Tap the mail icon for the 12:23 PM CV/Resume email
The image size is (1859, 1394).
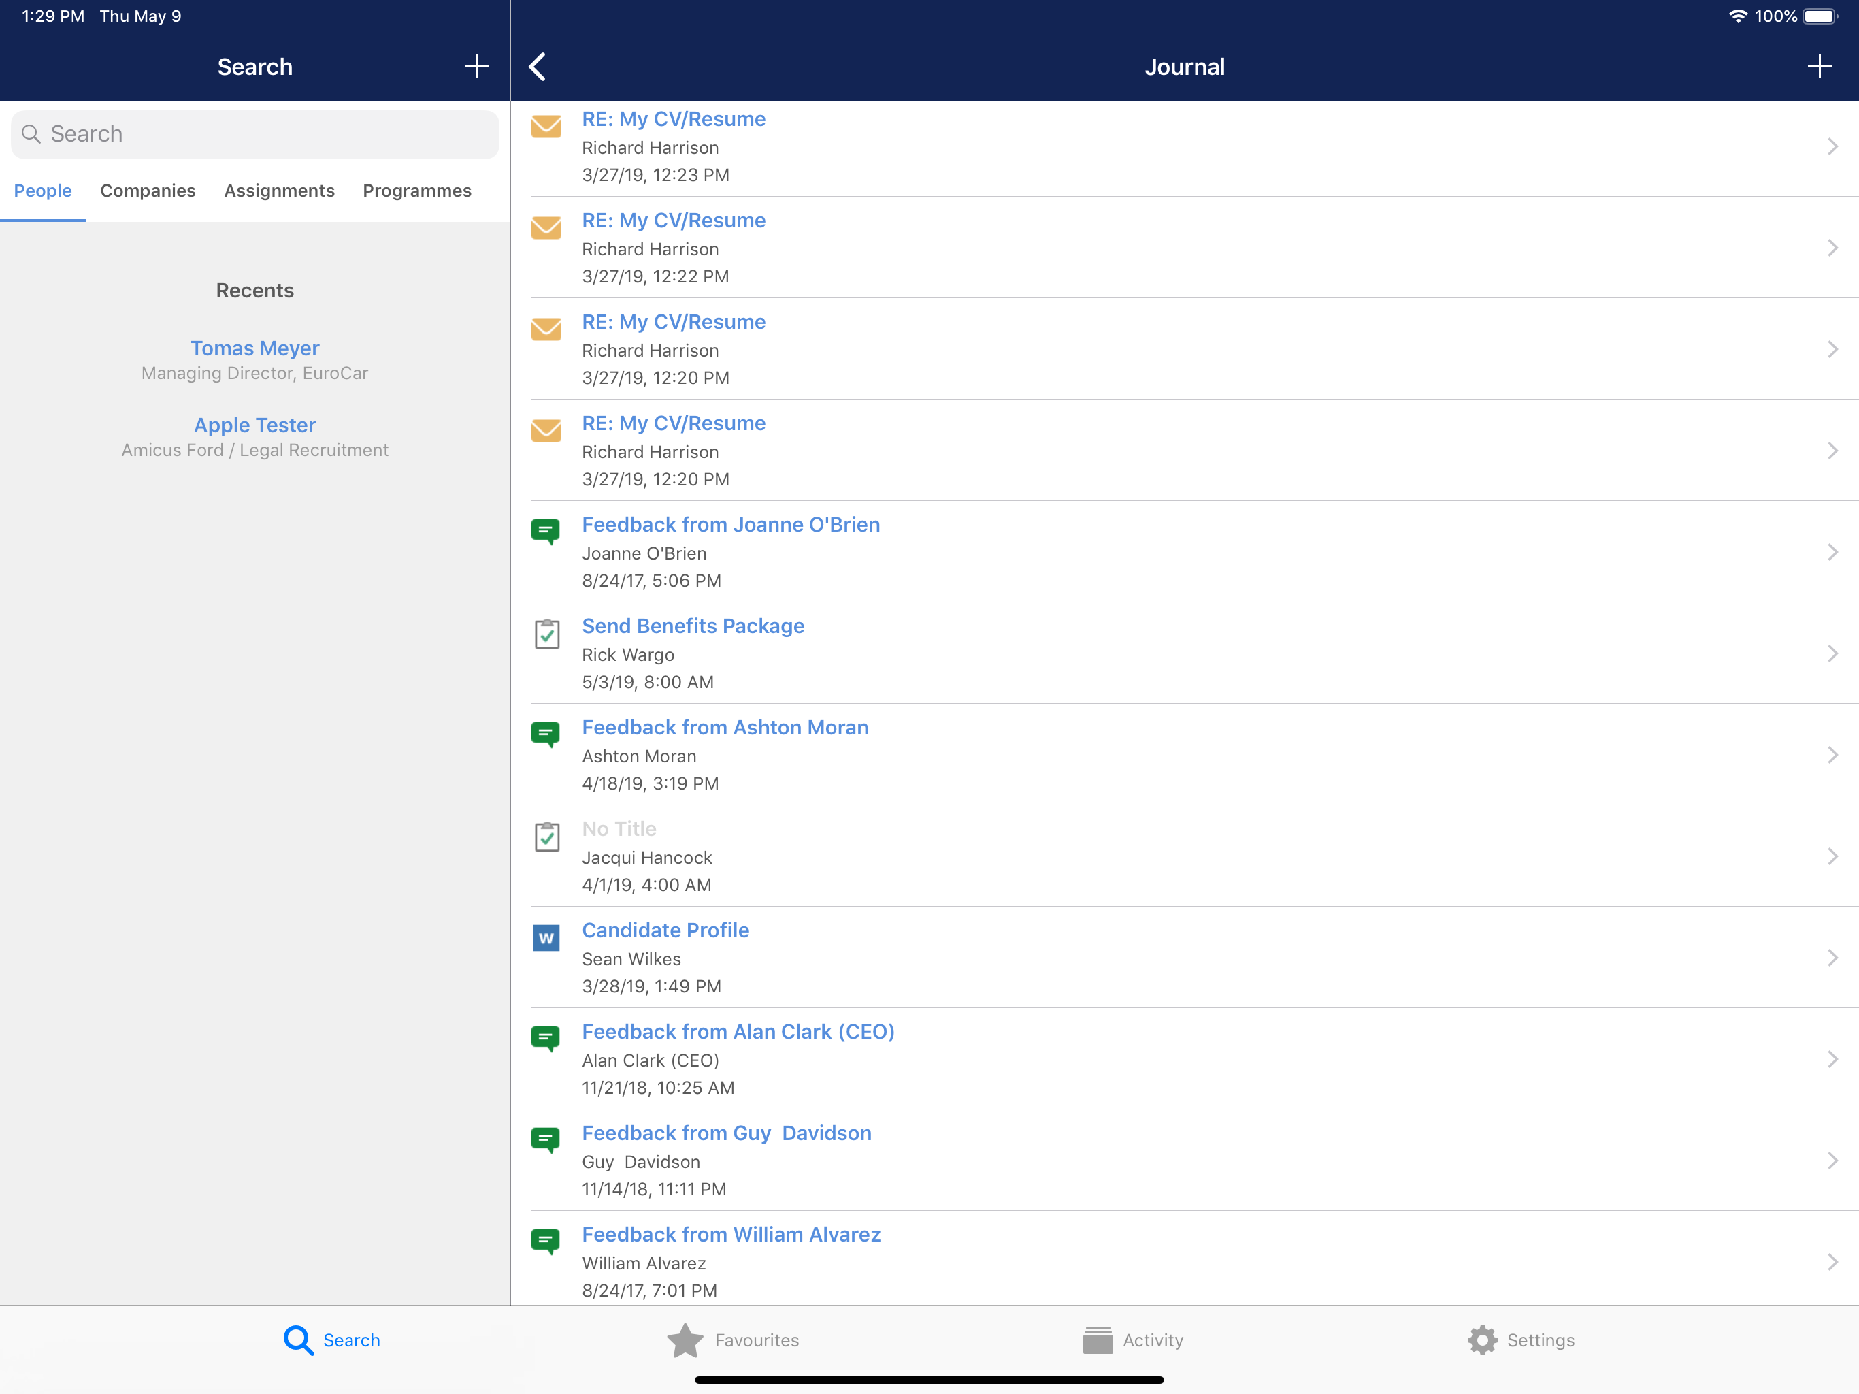[546, 126]
